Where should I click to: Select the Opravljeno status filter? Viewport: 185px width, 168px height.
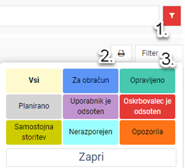tap(147, 81)
